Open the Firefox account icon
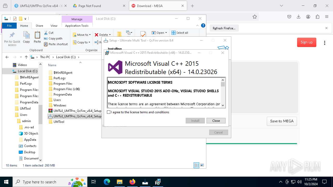The height and width of the screenshot is (187, 333). coord(308,17)
